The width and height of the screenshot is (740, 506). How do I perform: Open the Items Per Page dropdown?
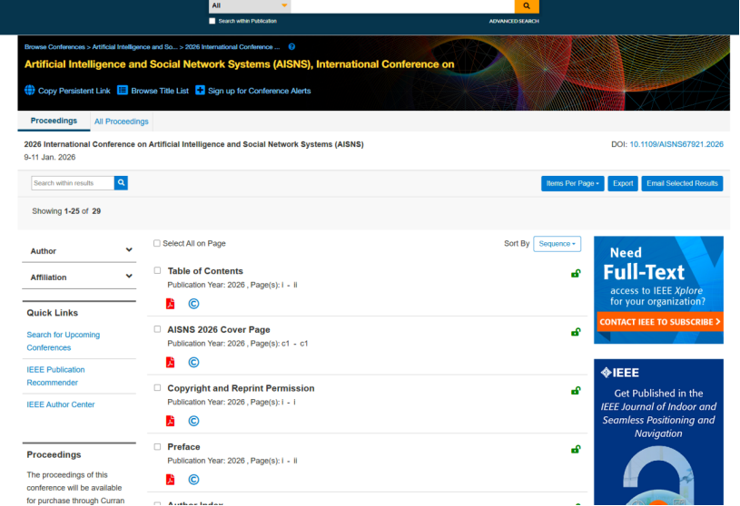coord(572,183)
